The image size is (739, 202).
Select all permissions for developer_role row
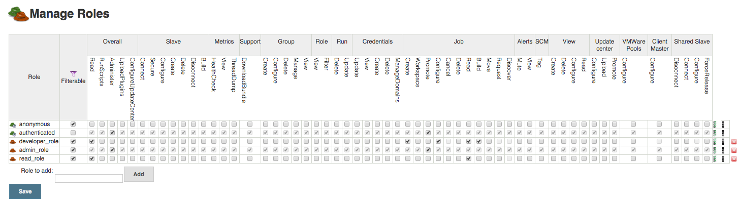point(715,142)
